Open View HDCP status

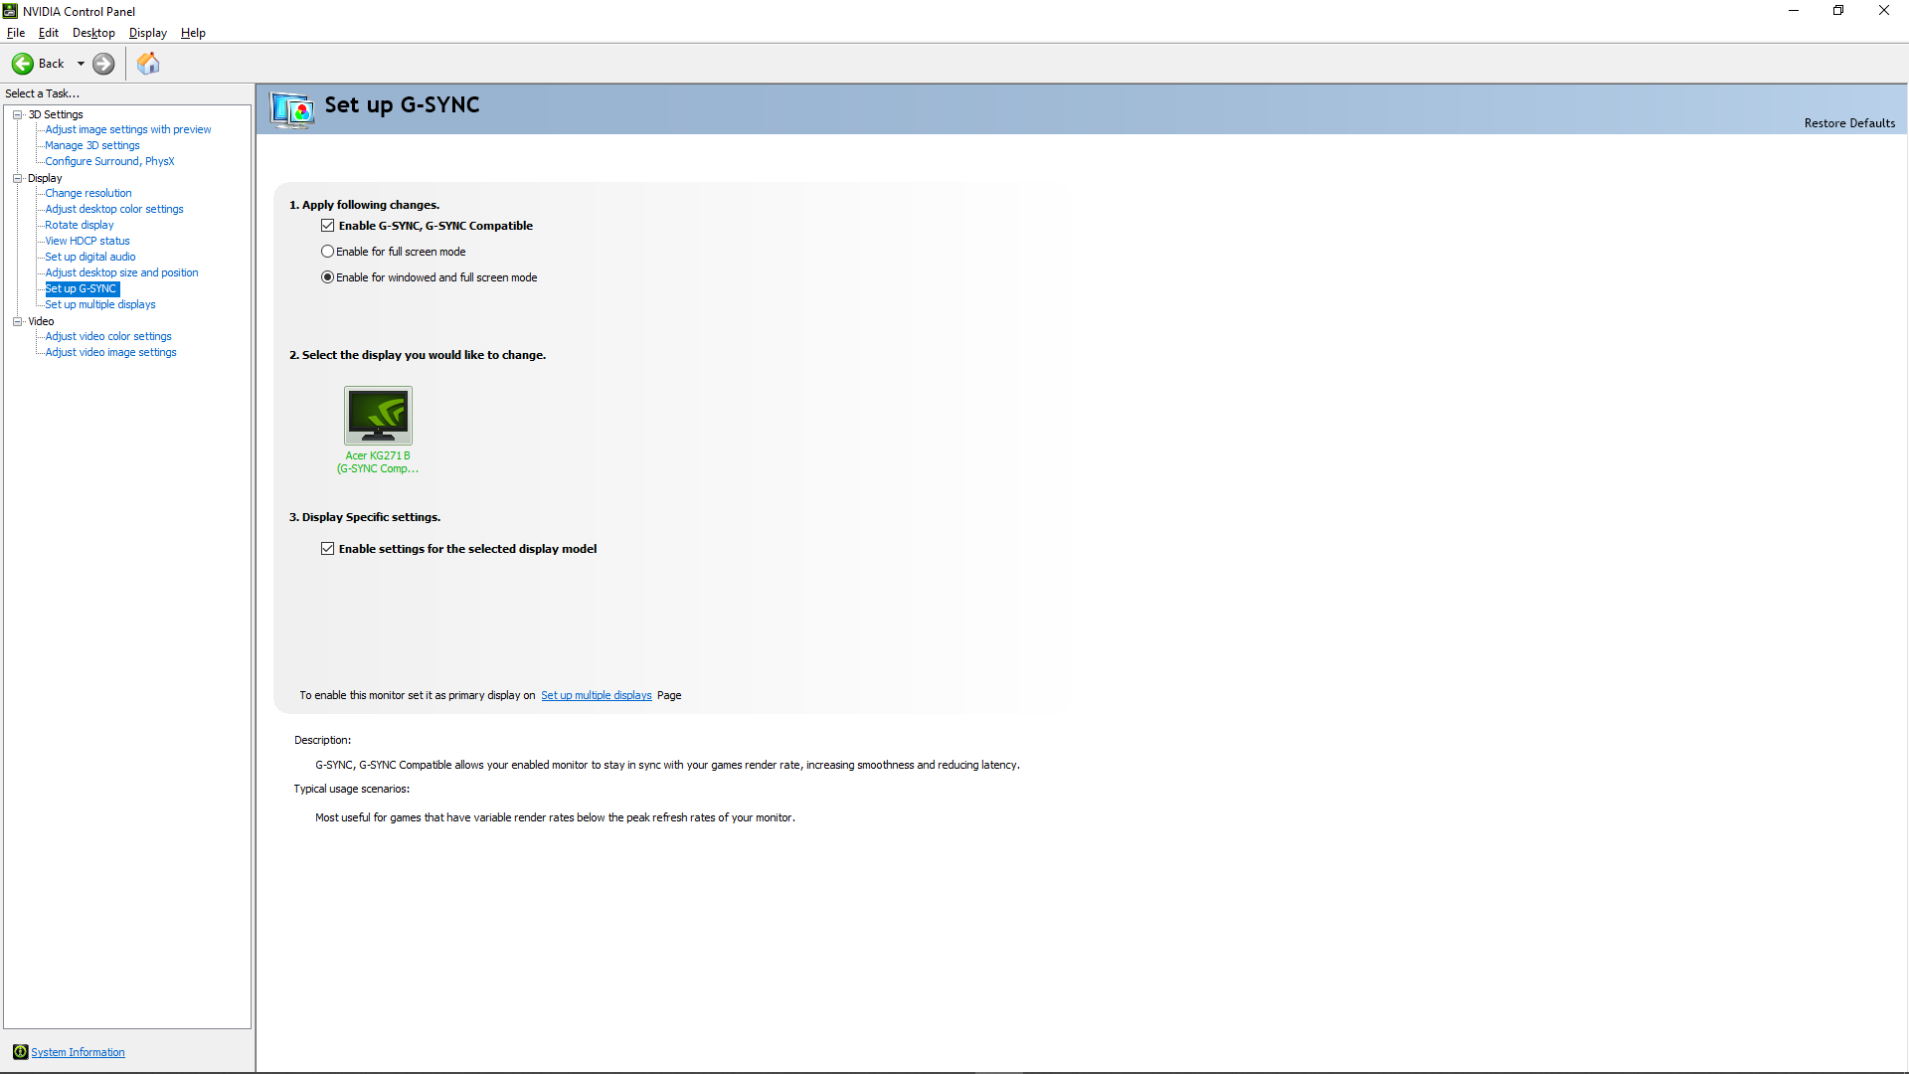point(87,241)
